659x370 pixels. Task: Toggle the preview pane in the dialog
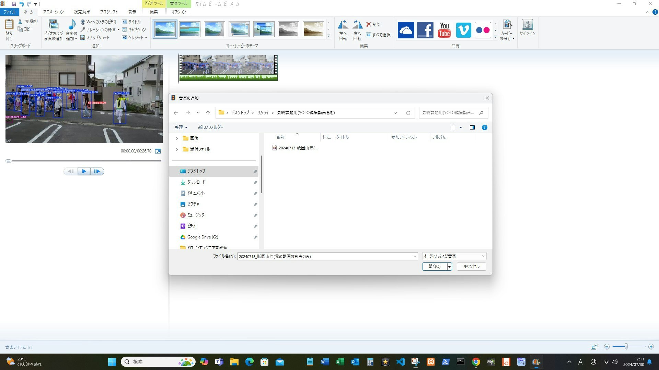[x=472, y=127]
